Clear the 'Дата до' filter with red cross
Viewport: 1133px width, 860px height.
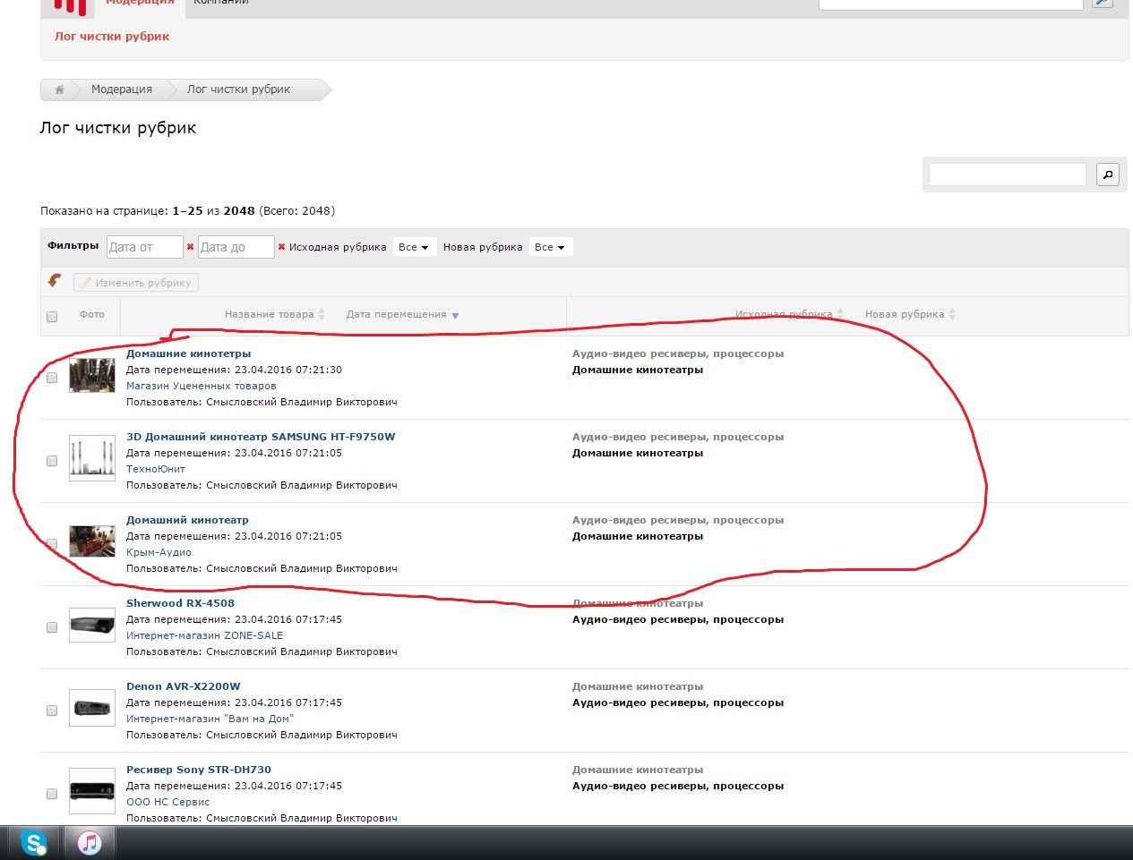point(281,247)
